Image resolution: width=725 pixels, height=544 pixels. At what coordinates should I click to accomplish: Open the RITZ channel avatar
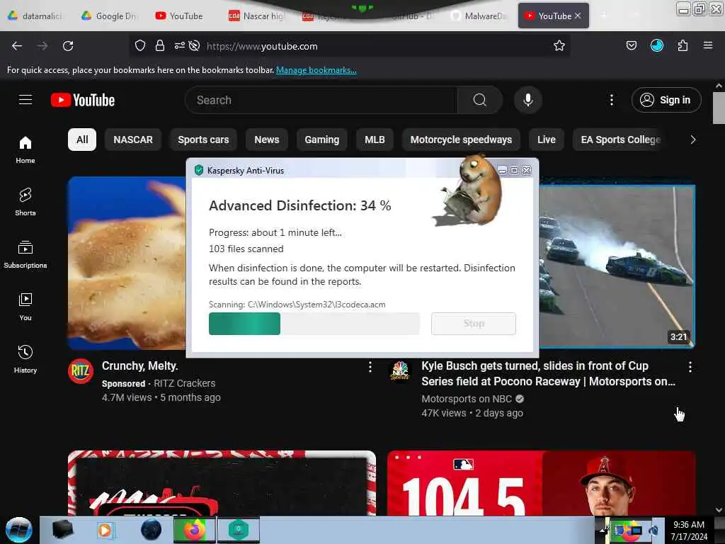[x=81, y=371]
